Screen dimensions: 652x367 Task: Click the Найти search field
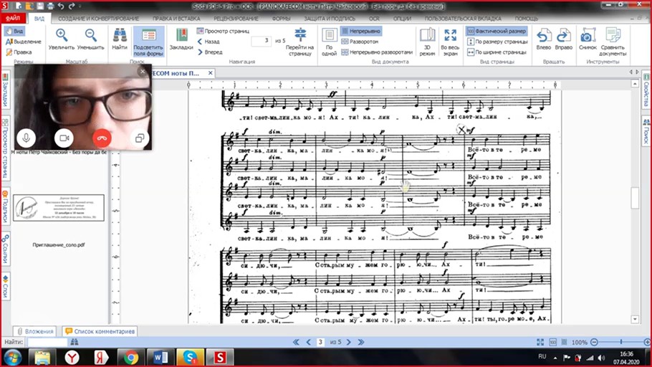(47, 342)
